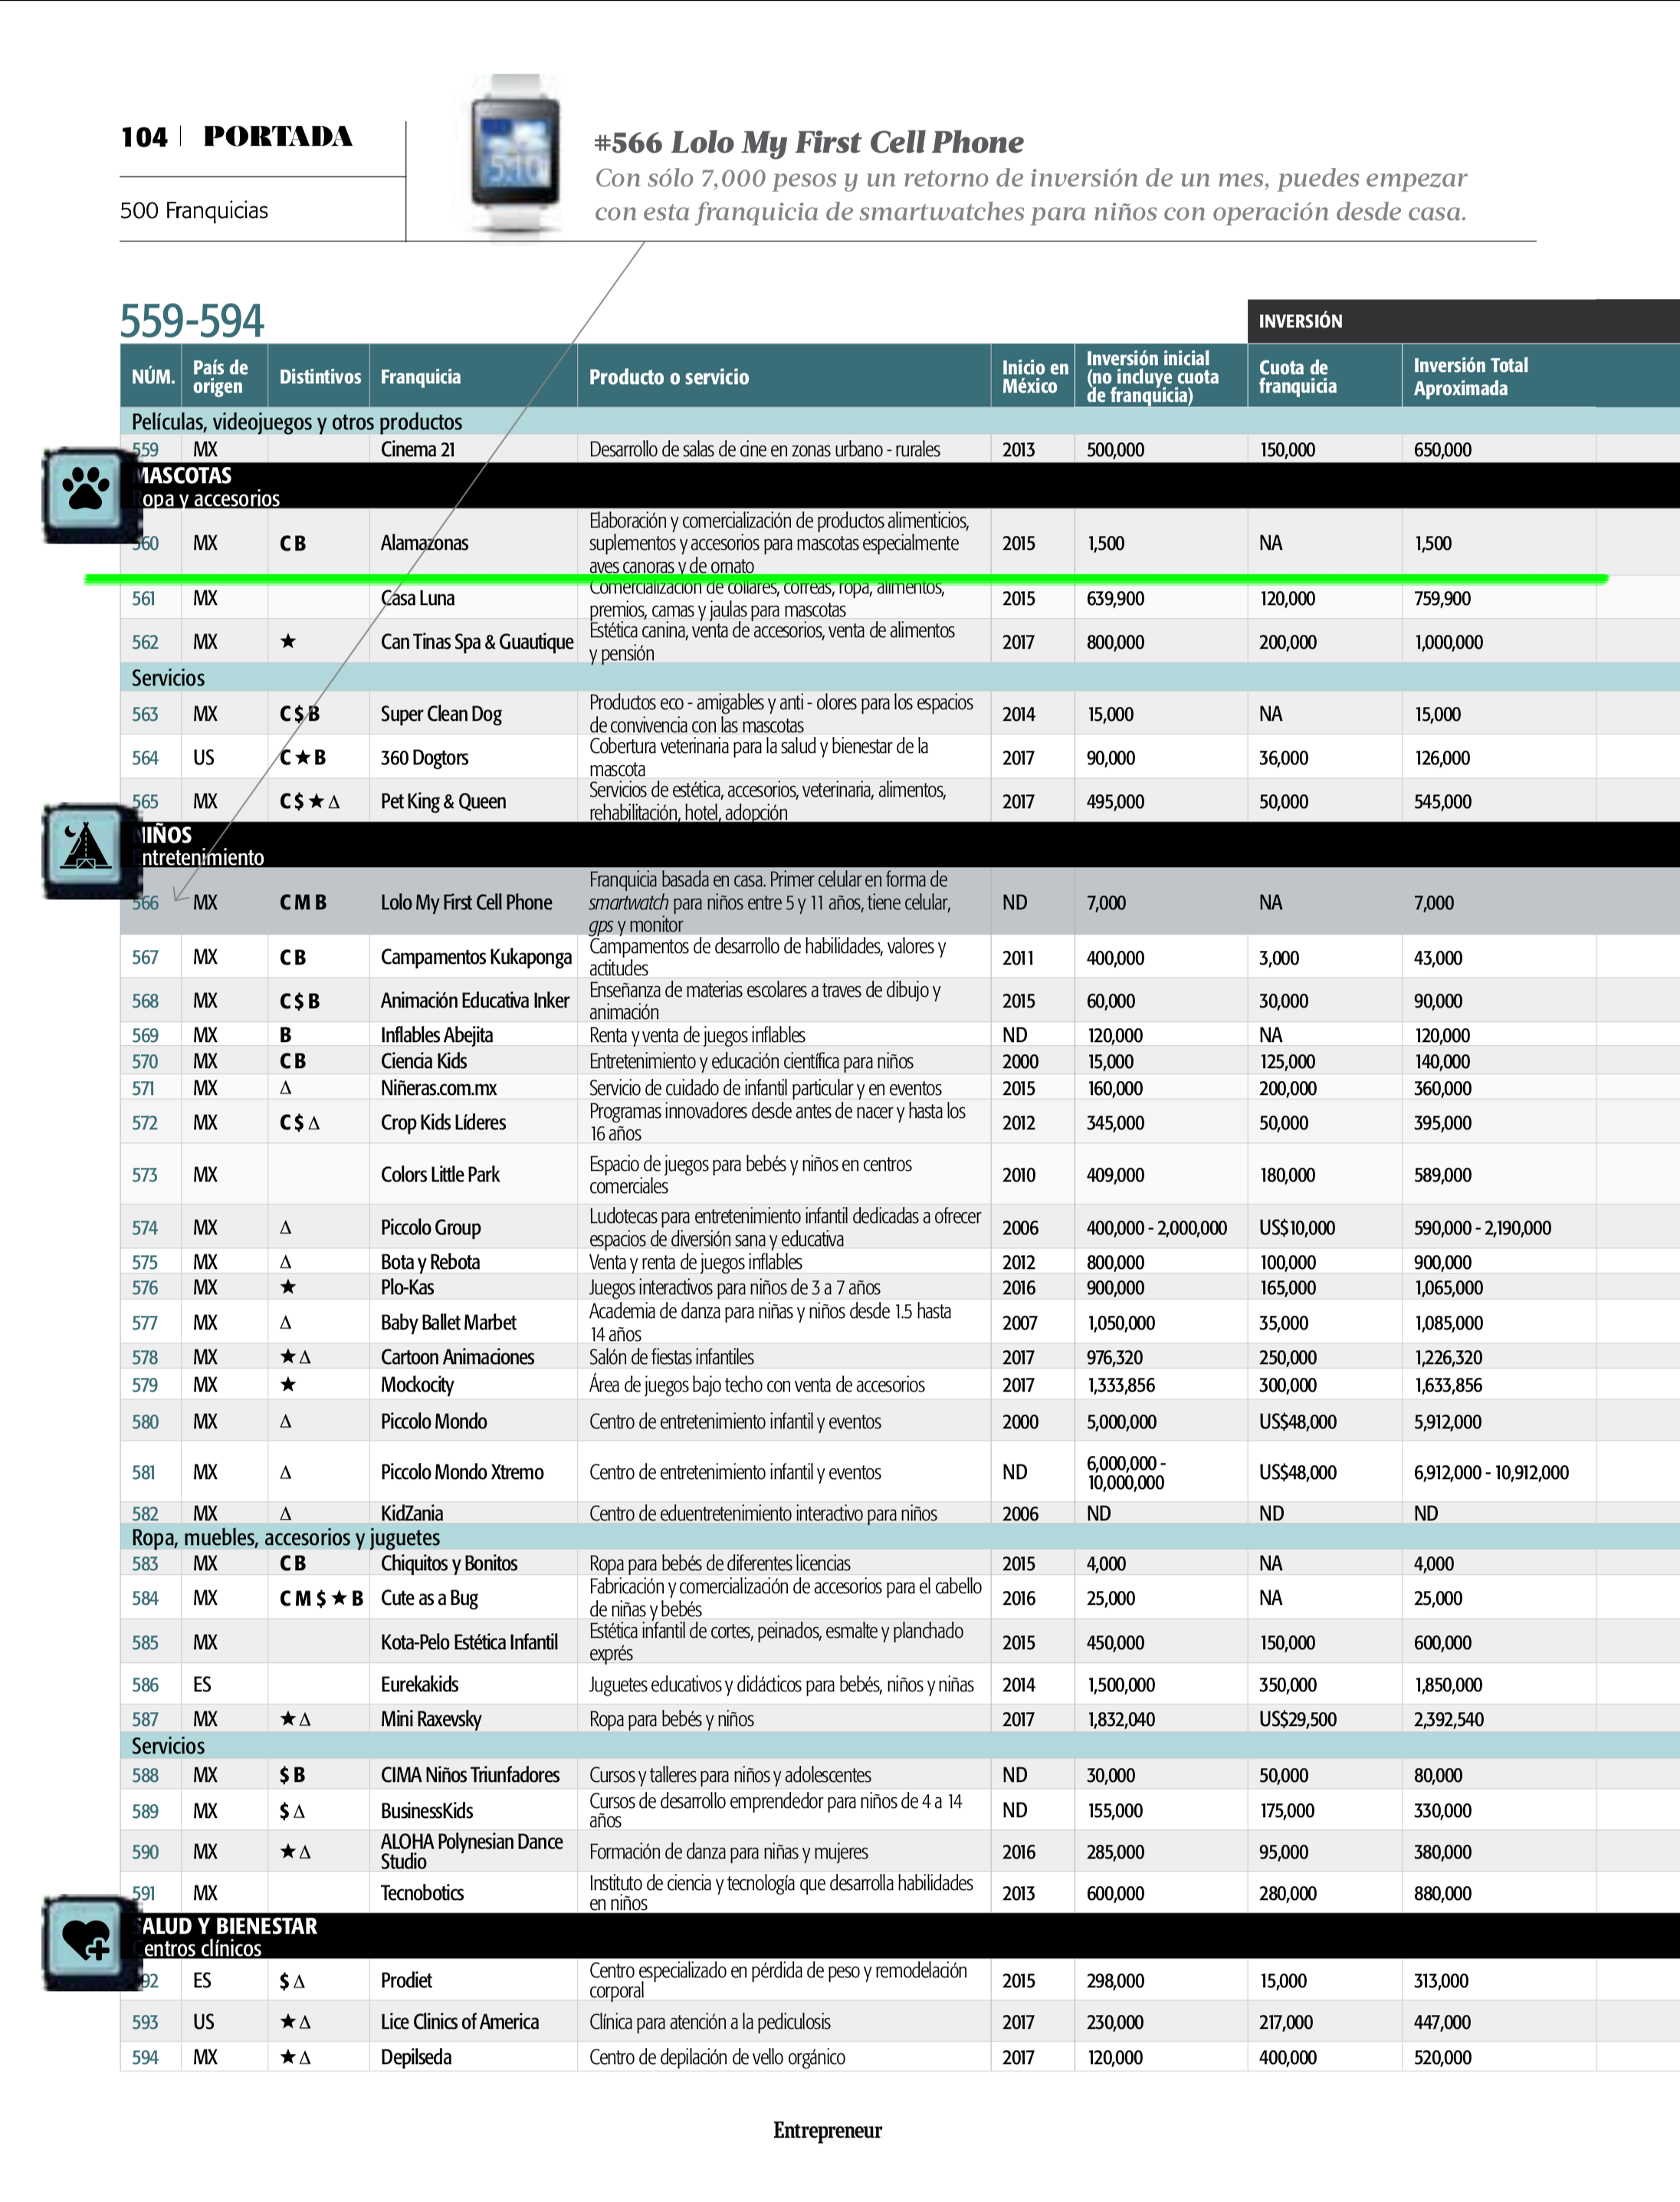Screen dimensions: 1680x2202
Task: Click the 'Bota y Rebota' franchise name
Action: click(x=430, y=1263)
